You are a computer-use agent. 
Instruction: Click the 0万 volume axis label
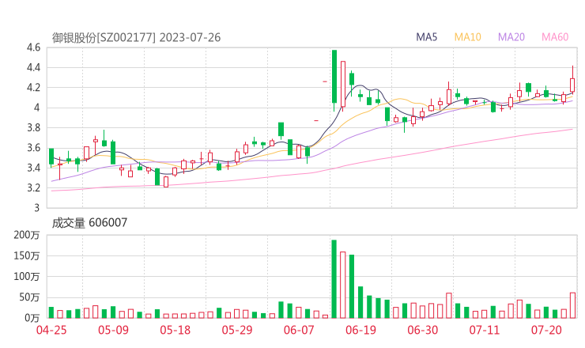[x=32, y=318]
